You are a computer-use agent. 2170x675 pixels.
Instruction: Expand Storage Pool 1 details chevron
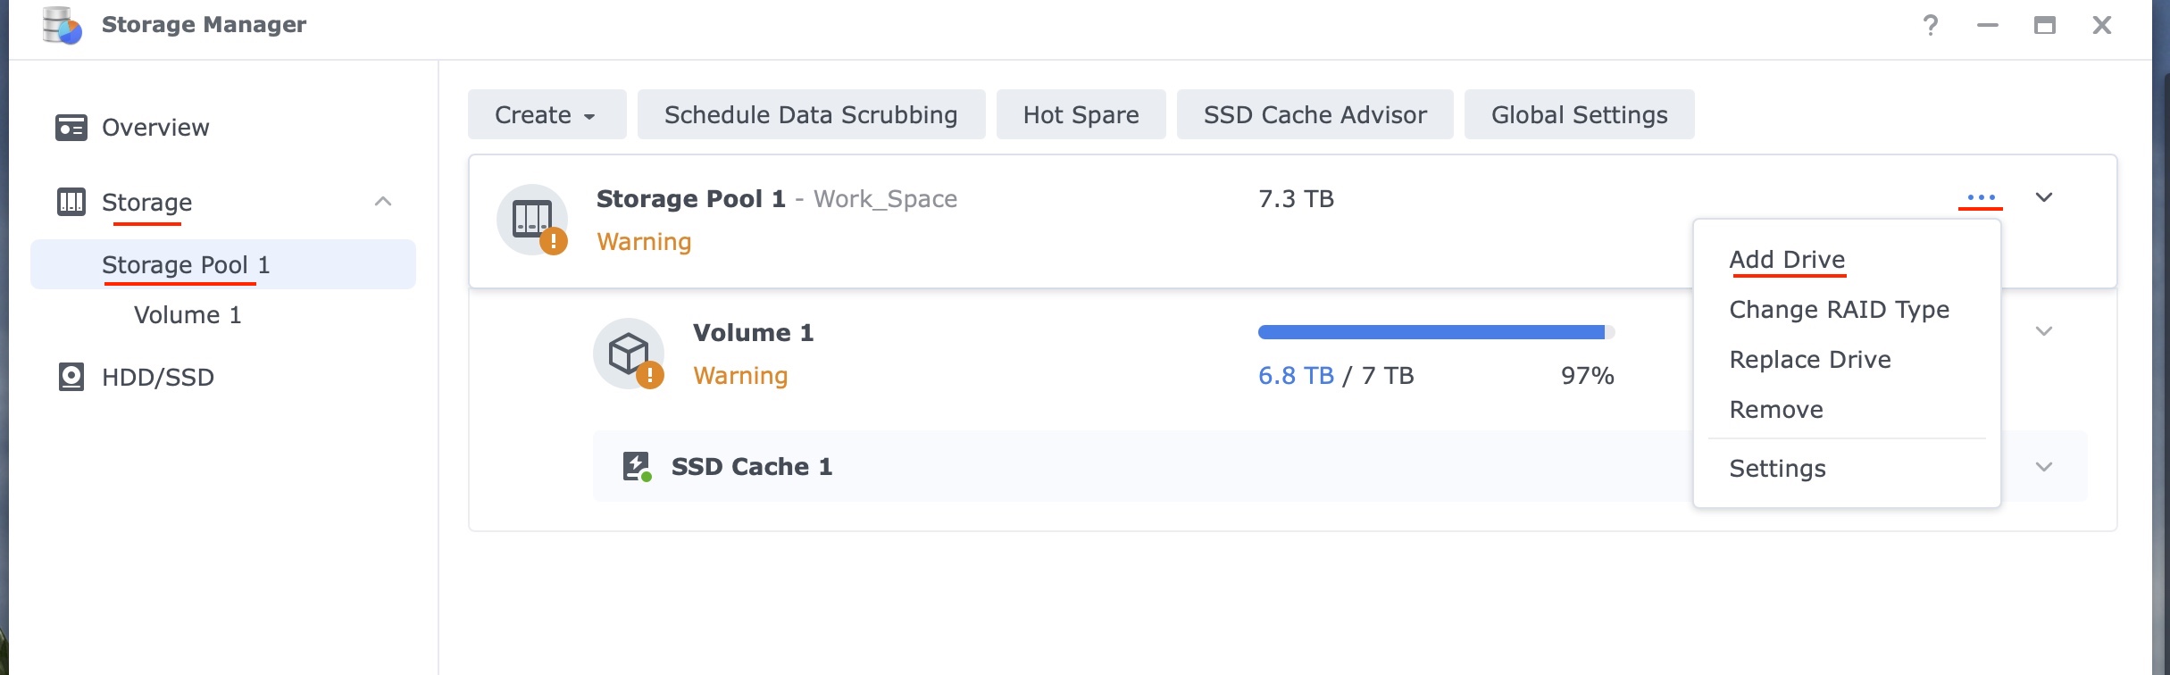tap(2043, 197)
